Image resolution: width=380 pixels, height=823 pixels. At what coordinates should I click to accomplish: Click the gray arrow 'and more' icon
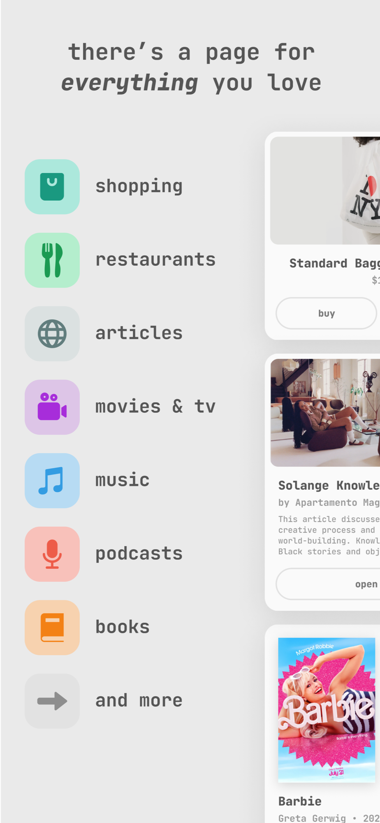(x=52, y=701)
